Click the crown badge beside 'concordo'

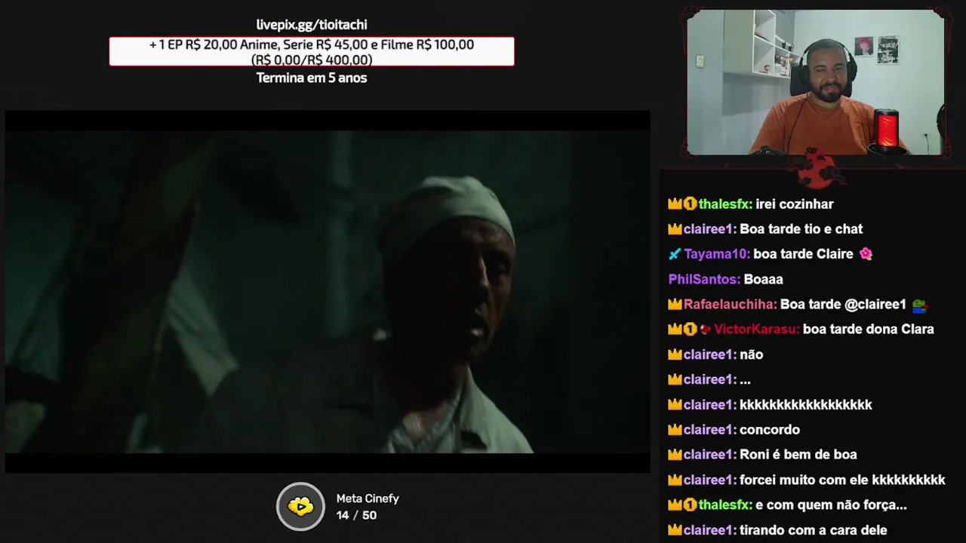[675, 430]
